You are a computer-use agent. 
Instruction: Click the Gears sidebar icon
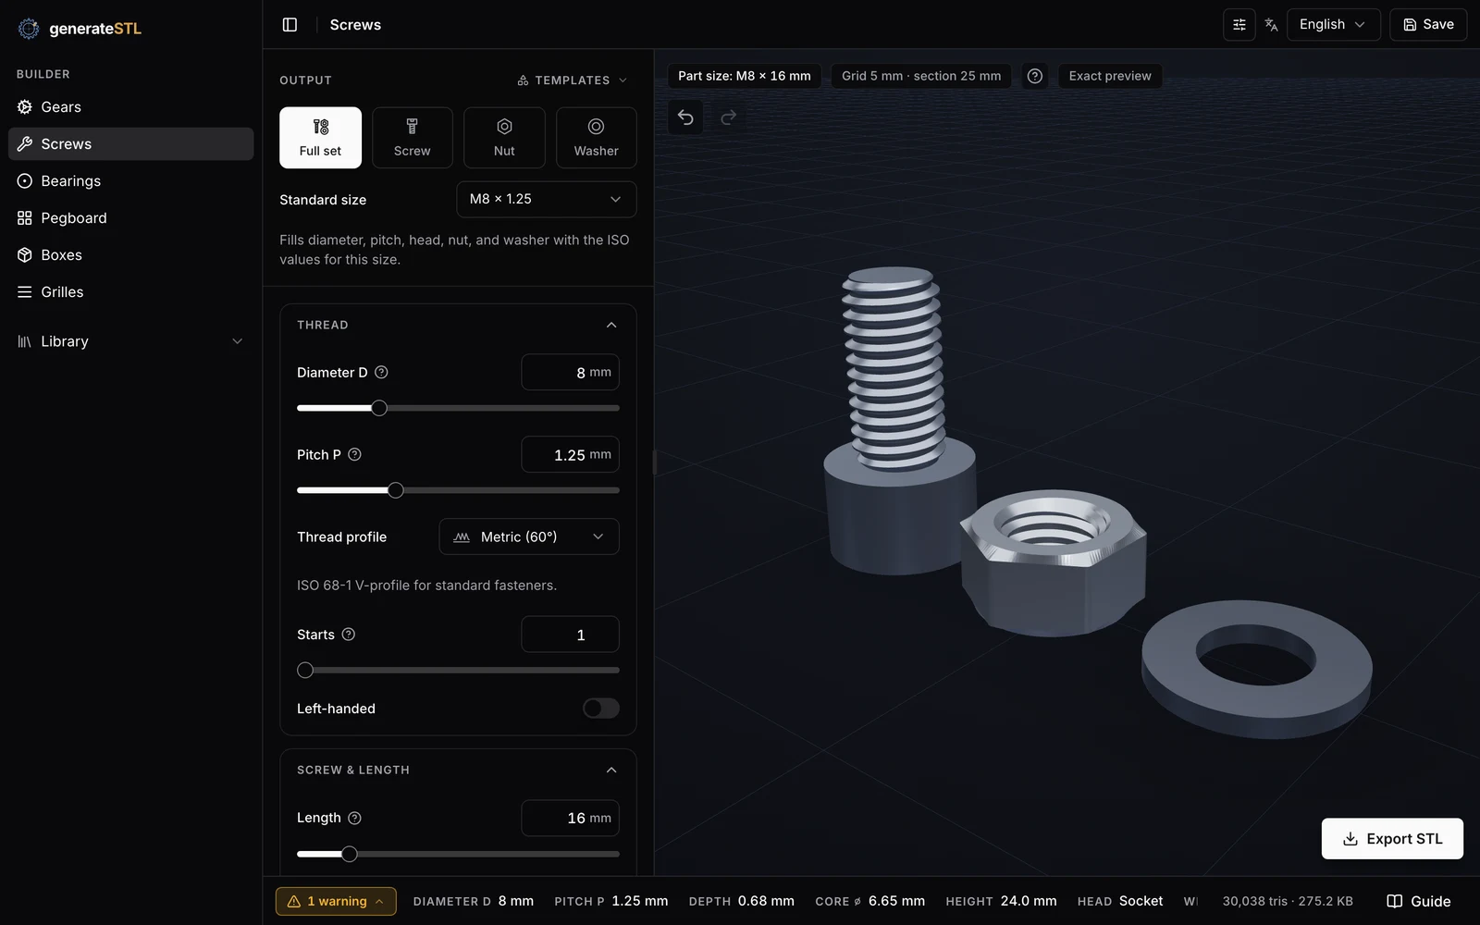click(25, 107)
